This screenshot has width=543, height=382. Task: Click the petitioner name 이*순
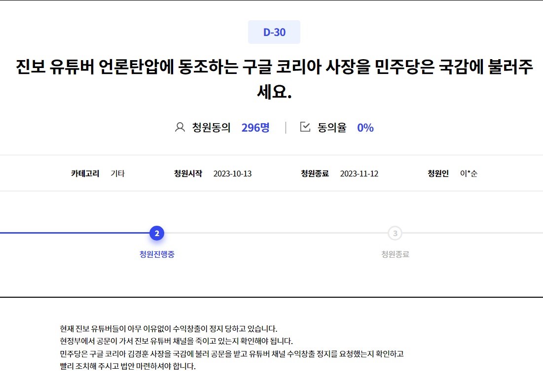pyautogui.click(x=469, y=174)
